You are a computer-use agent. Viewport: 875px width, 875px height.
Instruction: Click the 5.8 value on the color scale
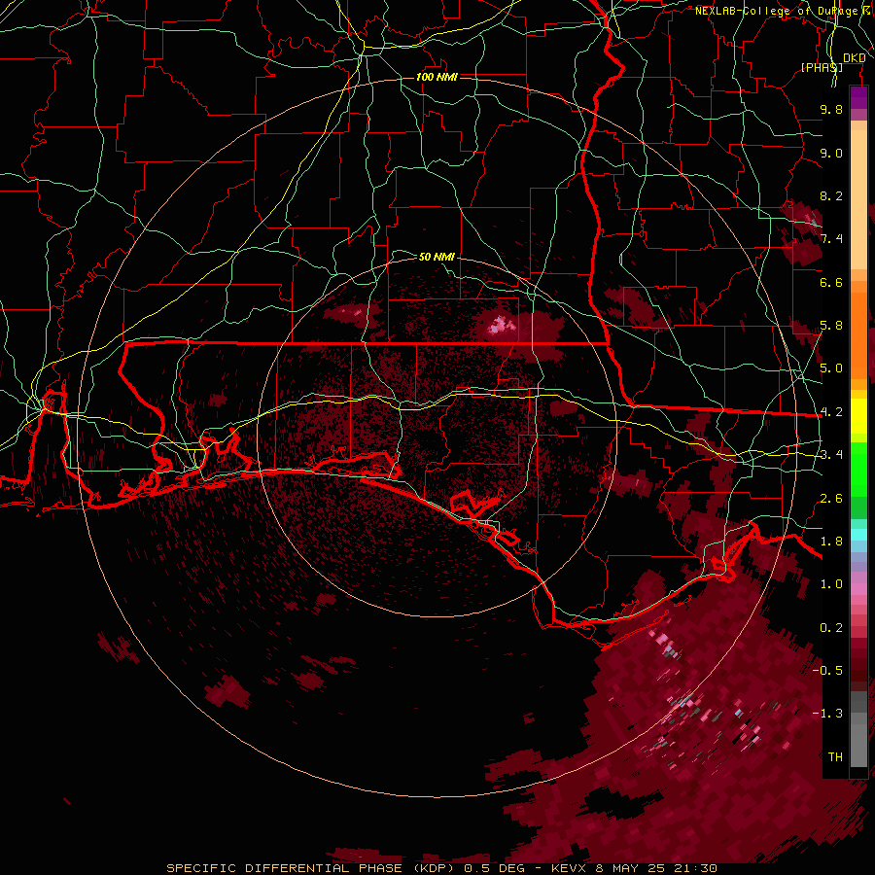[831, 326]
